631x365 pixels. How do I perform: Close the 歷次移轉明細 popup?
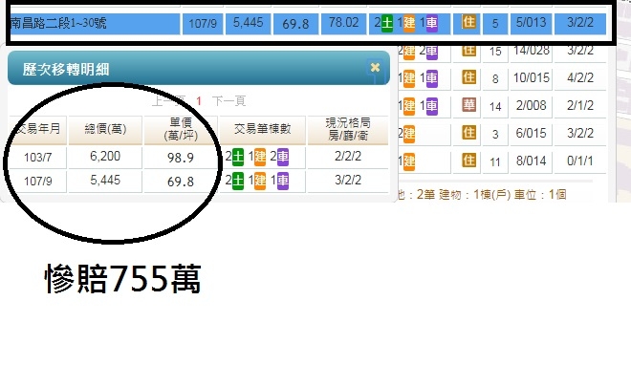[x=375, y=68]
